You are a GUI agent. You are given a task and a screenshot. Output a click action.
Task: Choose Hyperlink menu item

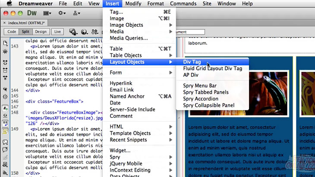pos(139,83)
